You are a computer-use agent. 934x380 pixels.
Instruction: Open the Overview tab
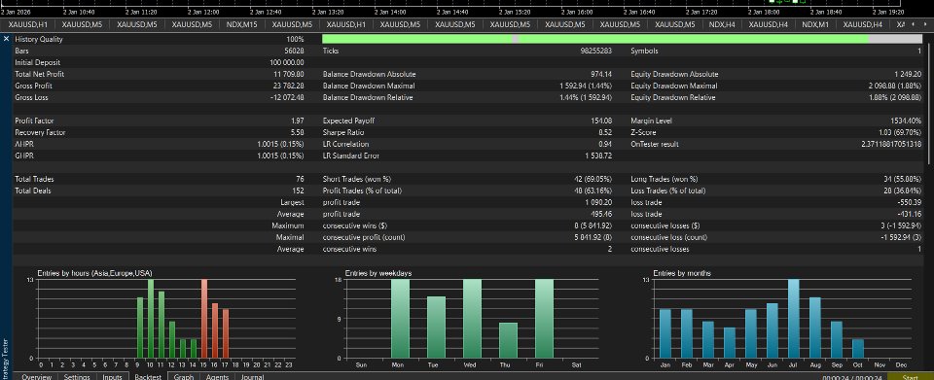click(x=37, y=376)
